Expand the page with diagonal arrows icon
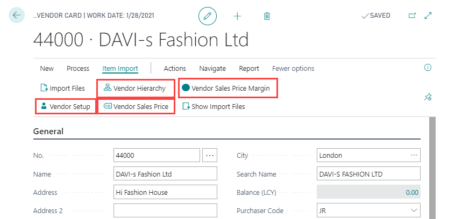The width and height of the screenshot is (469, 219). [x=428, y=16]
